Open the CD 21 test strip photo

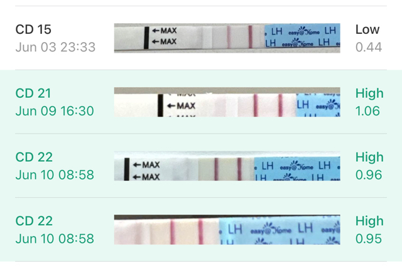pyautogui.click(x=227, y=102)
